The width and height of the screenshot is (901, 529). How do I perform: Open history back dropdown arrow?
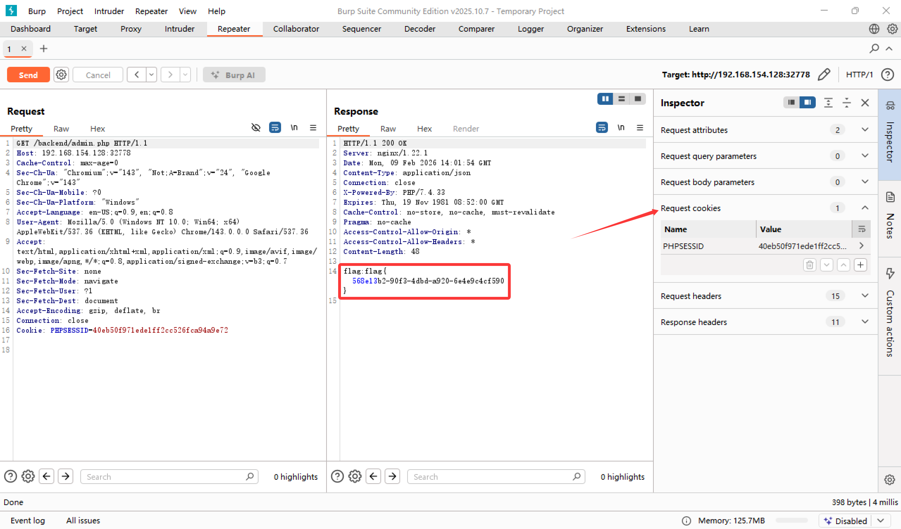pyautogui.click(x=151, y=75)
